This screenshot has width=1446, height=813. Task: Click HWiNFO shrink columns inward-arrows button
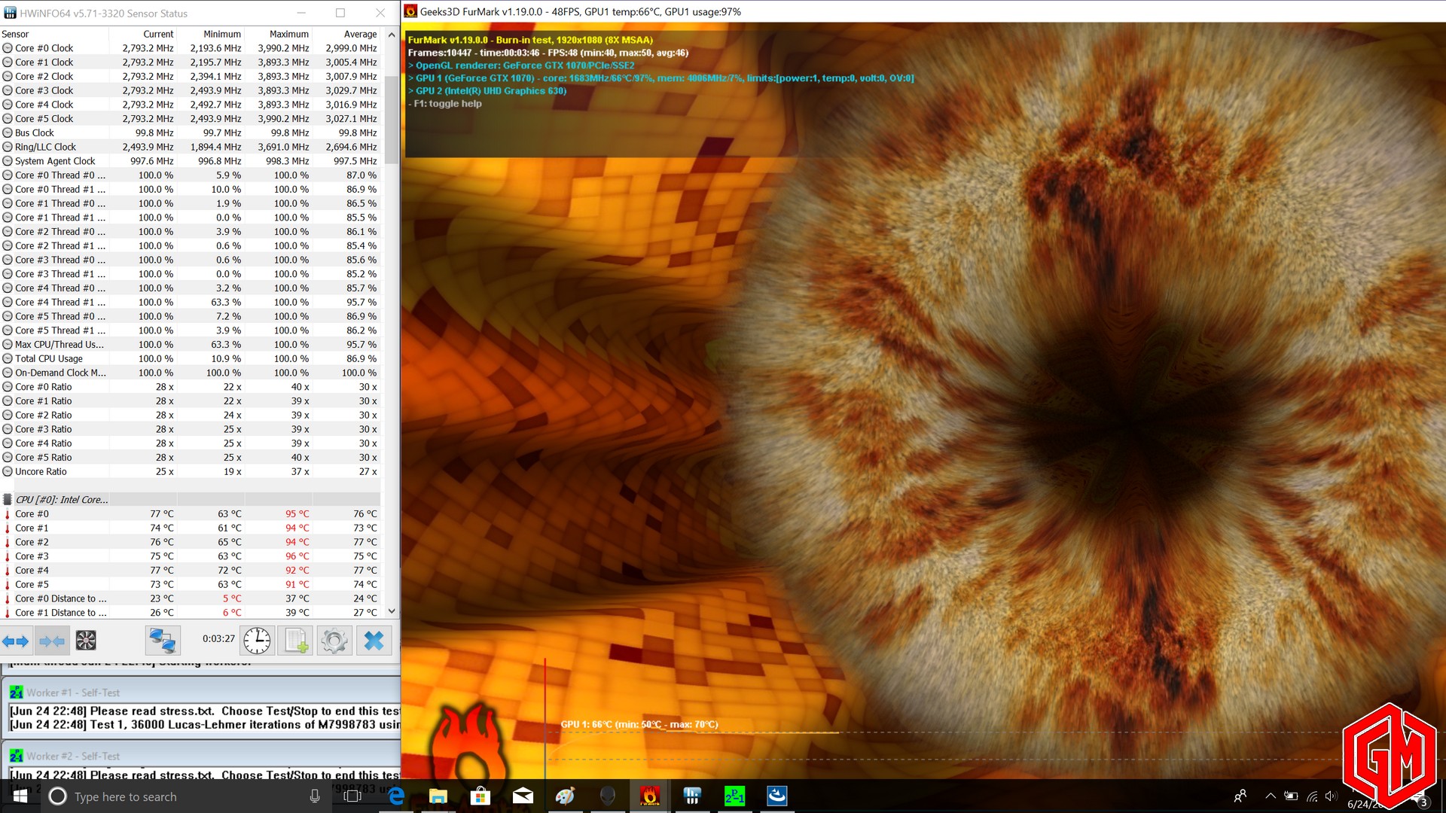point(52,641)
